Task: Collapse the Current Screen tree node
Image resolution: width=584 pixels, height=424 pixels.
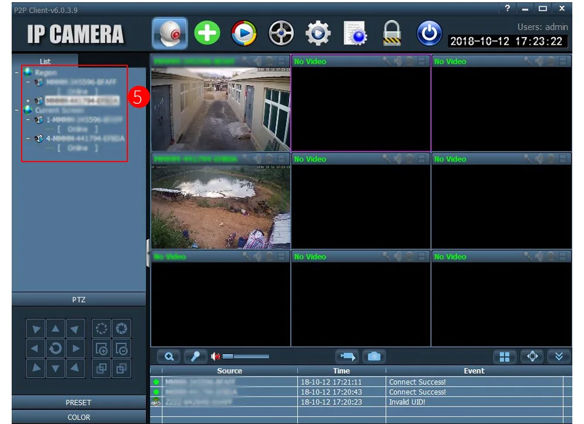Action: pos(16,110)
